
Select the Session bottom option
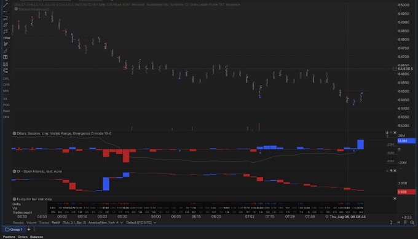[18, 222]
